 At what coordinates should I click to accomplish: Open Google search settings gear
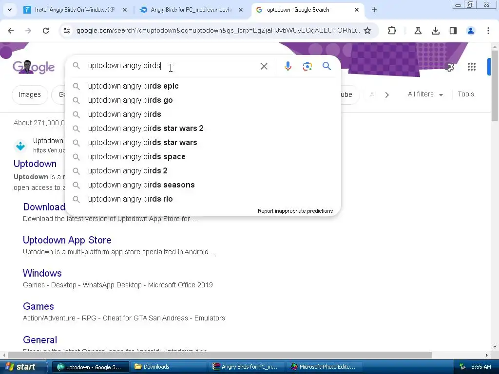(449, 67)
